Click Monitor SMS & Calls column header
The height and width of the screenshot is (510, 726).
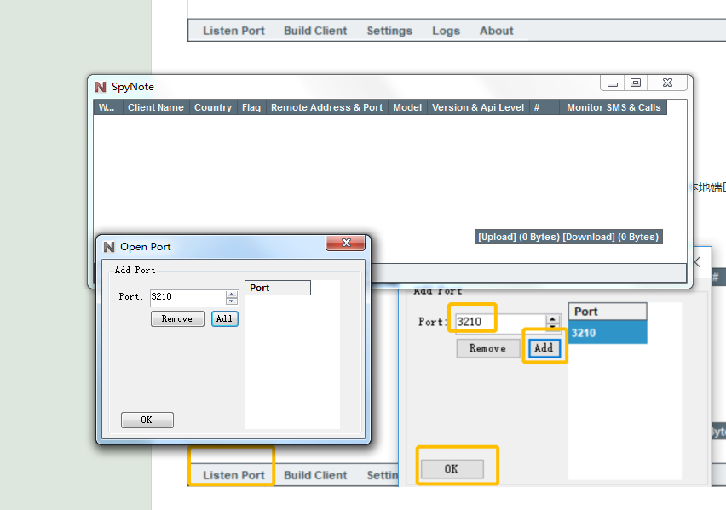click(x=614, y=107)
